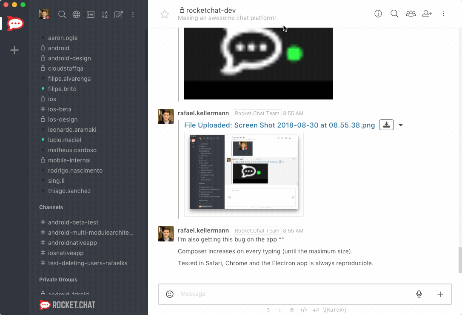Screen dimensions: 462x315
Task: Insert multiline return symbol
Action: [316, 310]
